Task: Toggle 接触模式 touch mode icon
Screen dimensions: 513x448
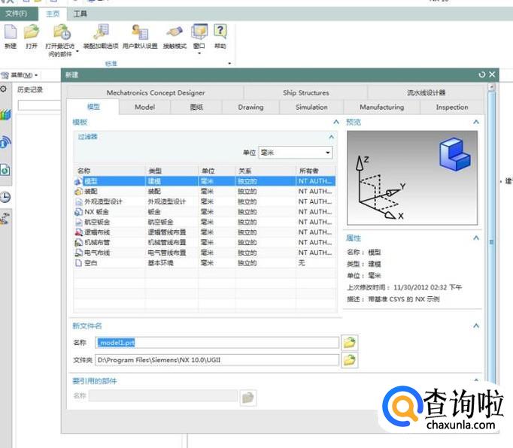Action: click(175, 32)
